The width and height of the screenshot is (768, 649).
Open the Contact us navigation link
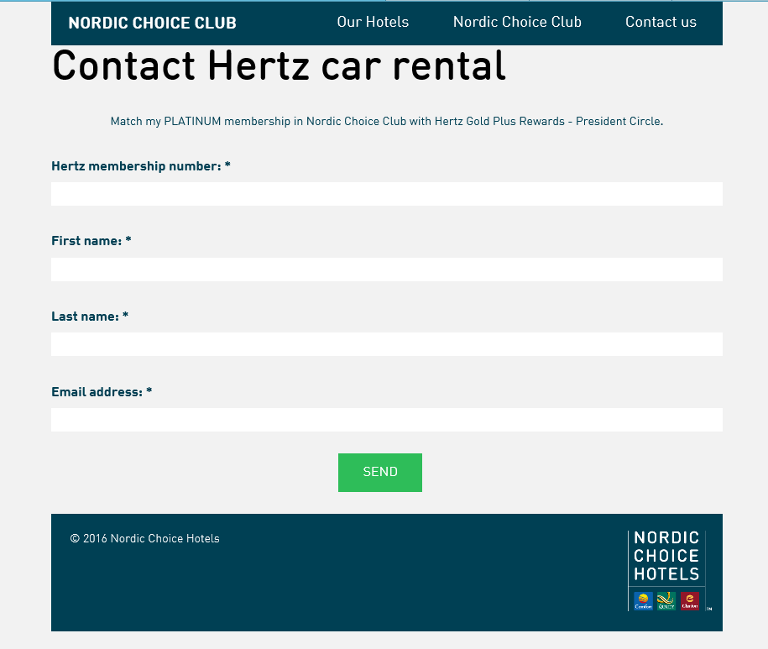(x=661, y=22)
